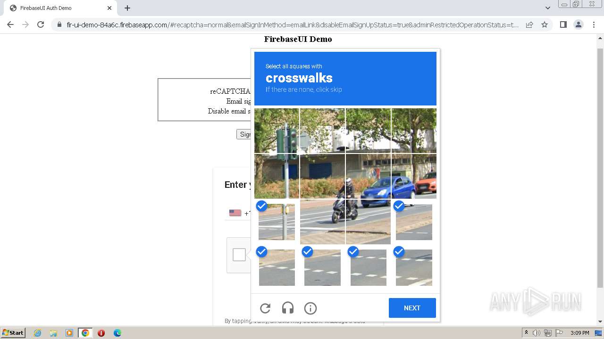Screen dimensions: 604x339
Task: Launch Internet Explorer from taskbar
Action: [x=37, y=333]
